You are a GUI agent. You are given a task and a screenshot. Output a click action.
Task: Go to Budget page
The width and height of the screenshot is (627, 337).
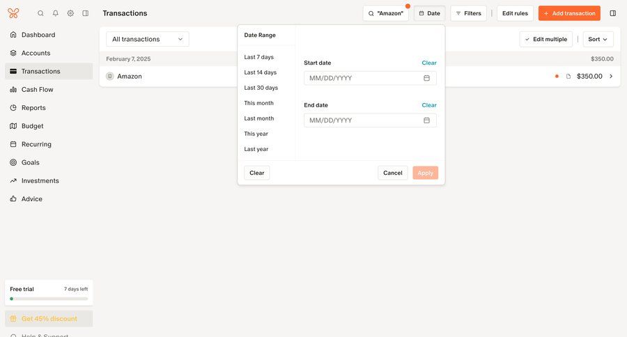49,126
